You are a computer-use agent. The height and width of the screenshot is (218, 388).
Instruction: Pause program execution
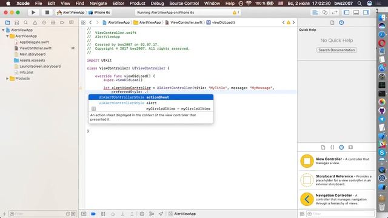coord(103,214)
